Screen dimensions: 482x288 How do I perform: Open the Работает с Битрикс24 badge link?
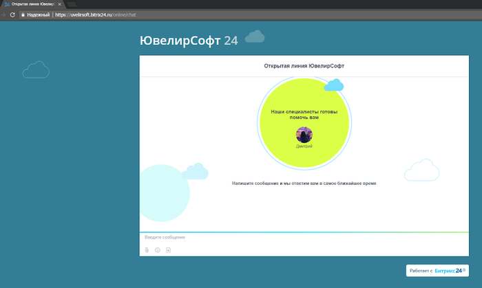[x=437, y=271]
